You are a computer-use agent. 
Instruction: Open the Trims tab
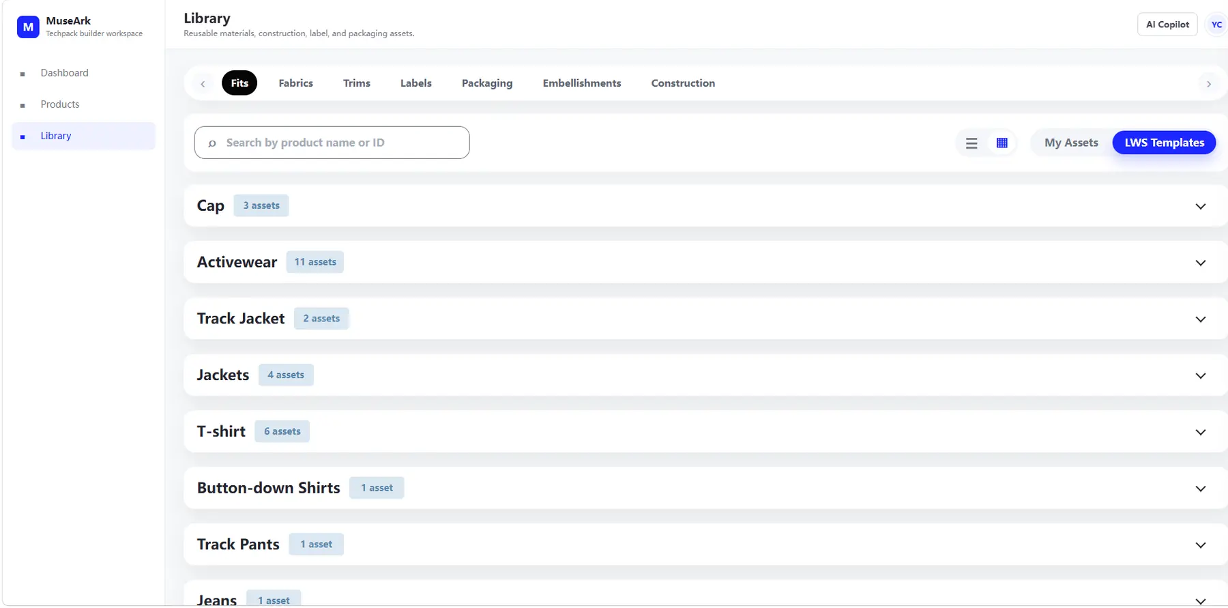coord(357,83)
